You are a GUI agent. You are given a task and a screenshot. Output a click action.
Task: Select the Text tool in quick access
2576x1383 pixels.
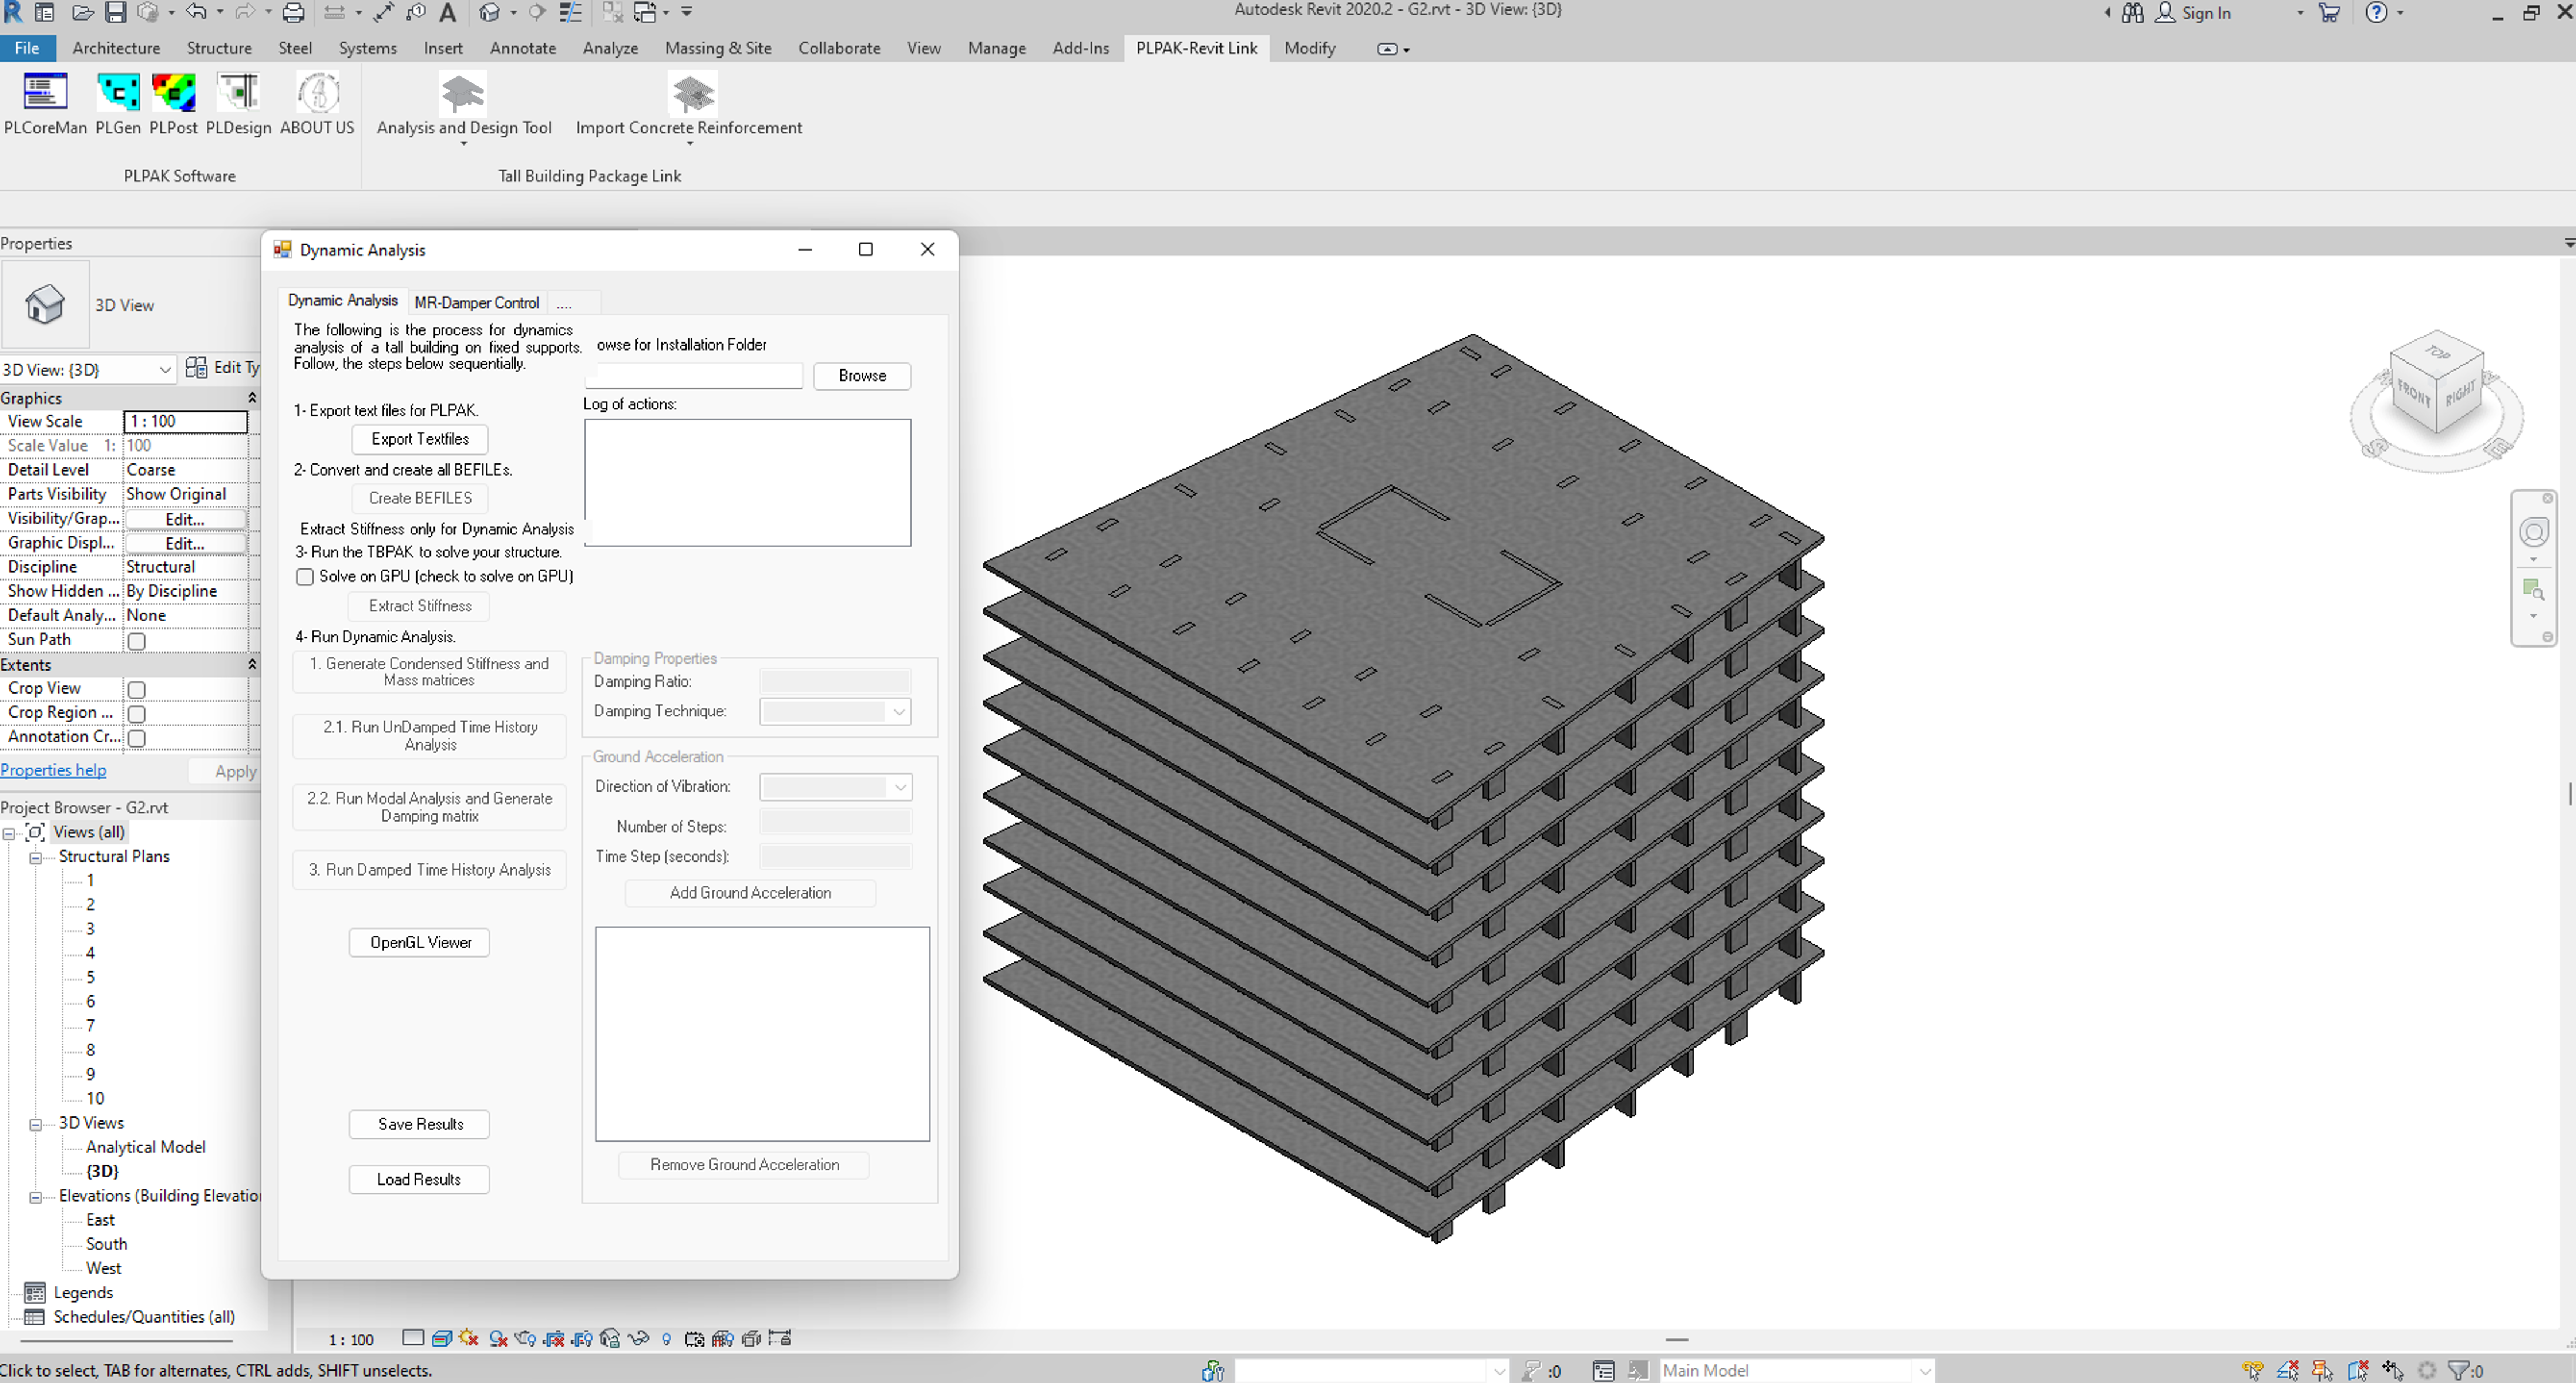tap(448, 13)
